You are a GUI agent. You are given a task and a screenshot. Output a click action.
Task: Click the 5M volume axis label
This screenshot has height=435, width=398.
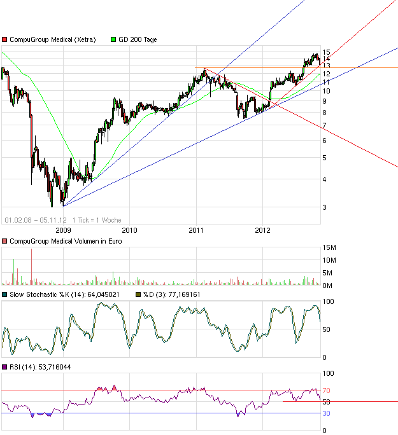coord(327,273)
